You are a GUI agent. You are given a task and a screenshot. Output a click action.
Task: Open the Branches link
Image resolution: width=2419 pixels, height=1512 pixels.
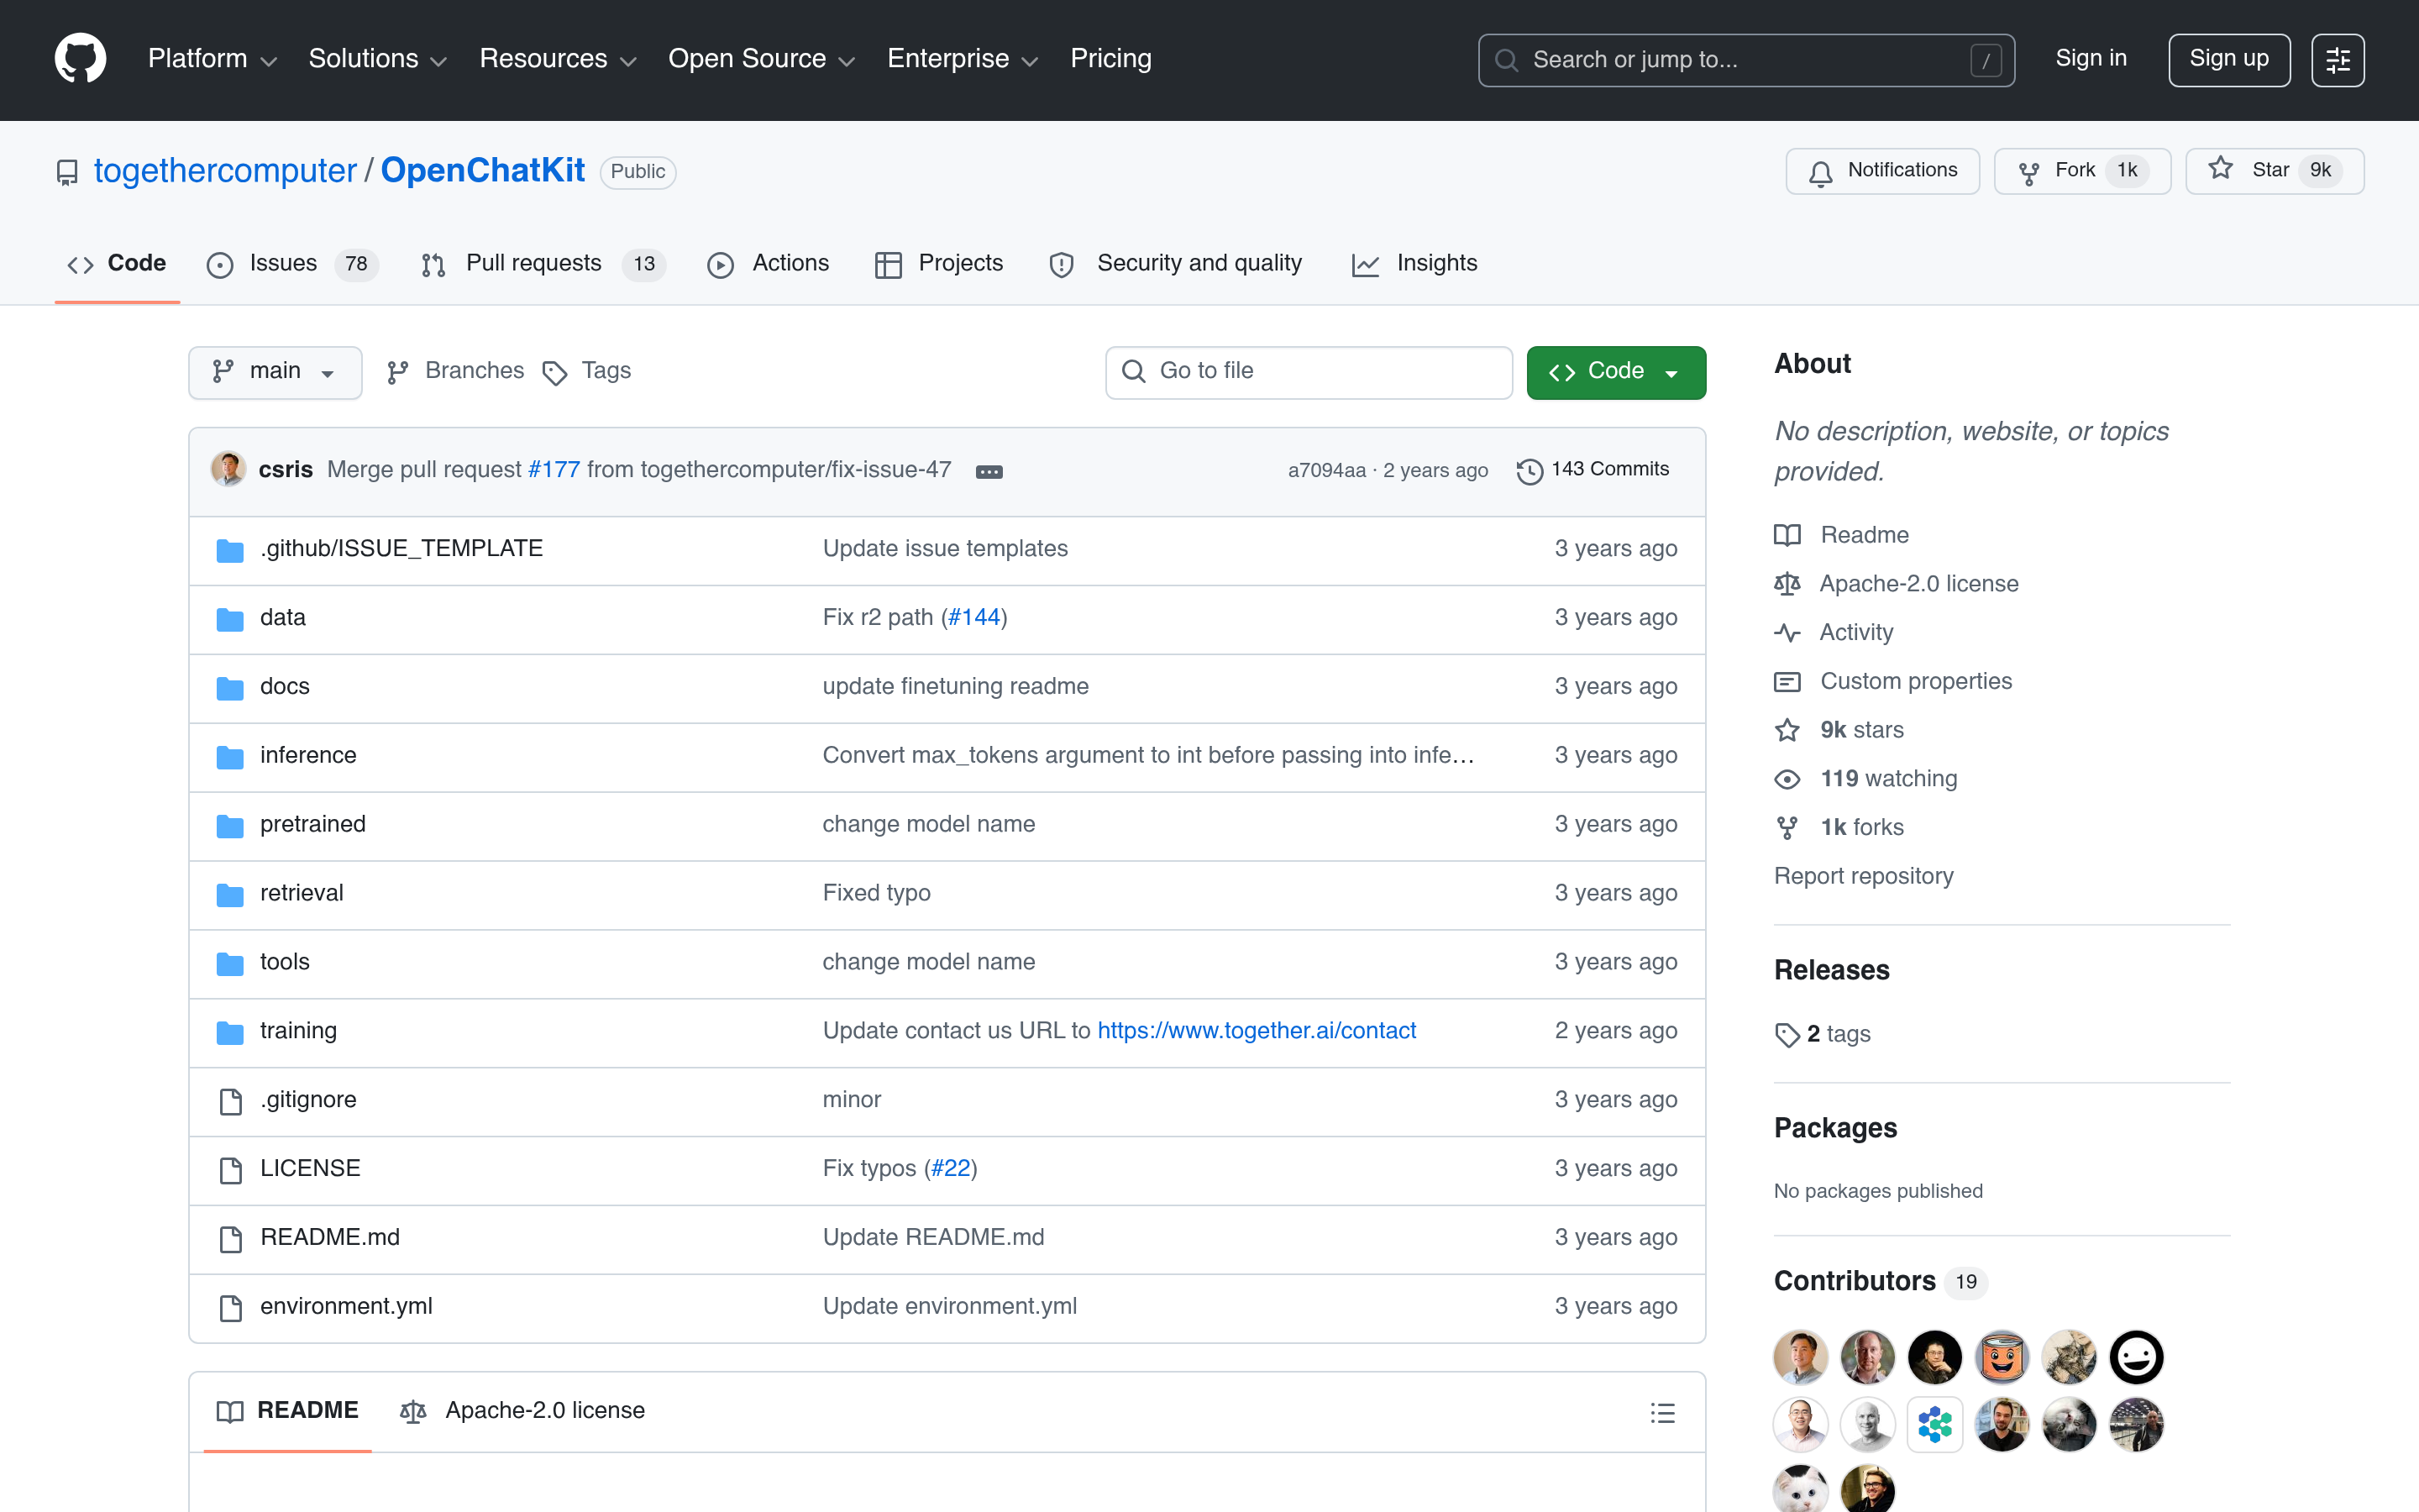tap(454, 371)
